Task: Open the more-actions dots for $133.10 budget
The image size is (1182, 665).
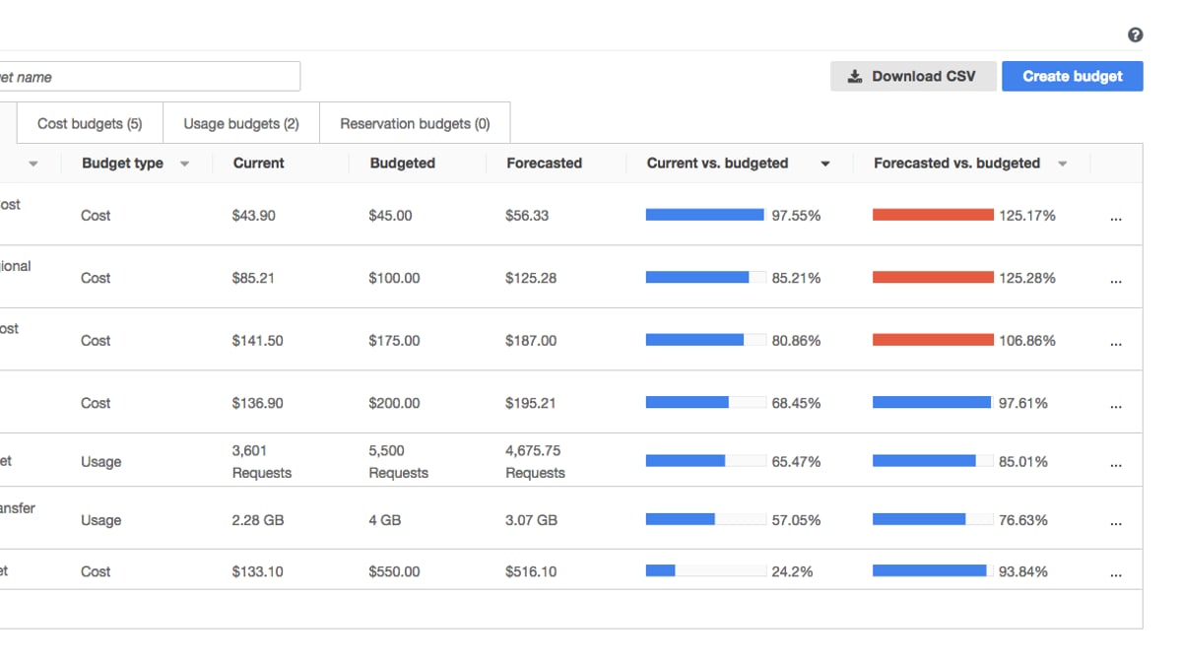Action: [x=1116, y=574]
